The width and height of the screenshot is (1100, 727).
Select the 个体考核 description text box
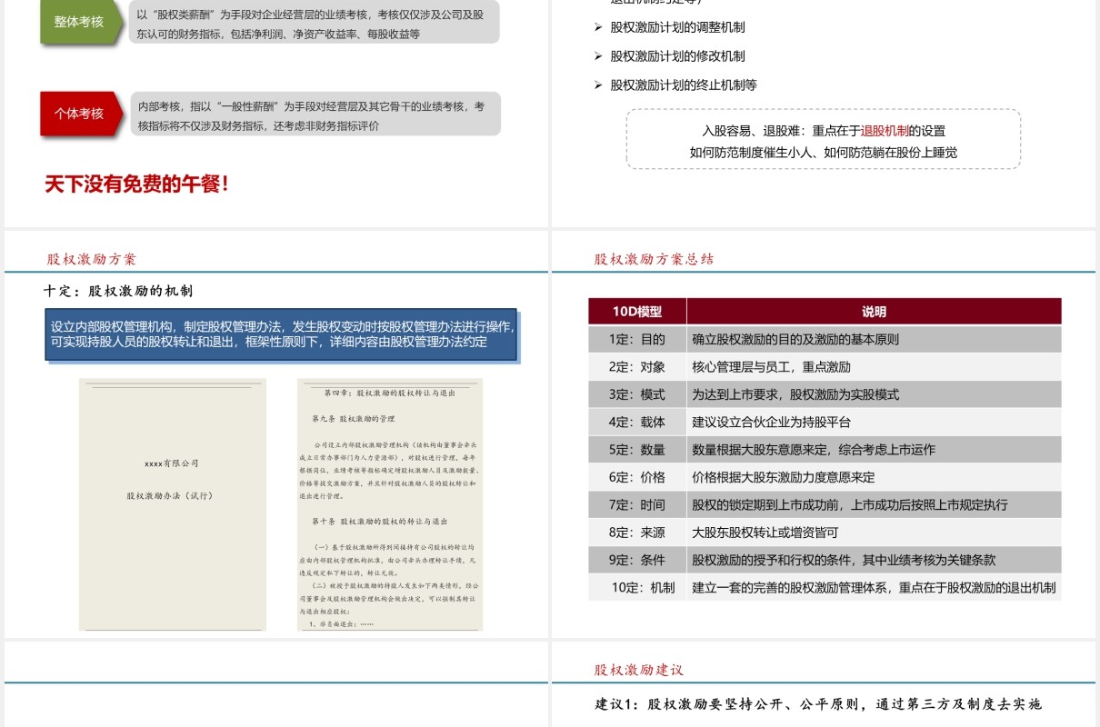point(314,115)
